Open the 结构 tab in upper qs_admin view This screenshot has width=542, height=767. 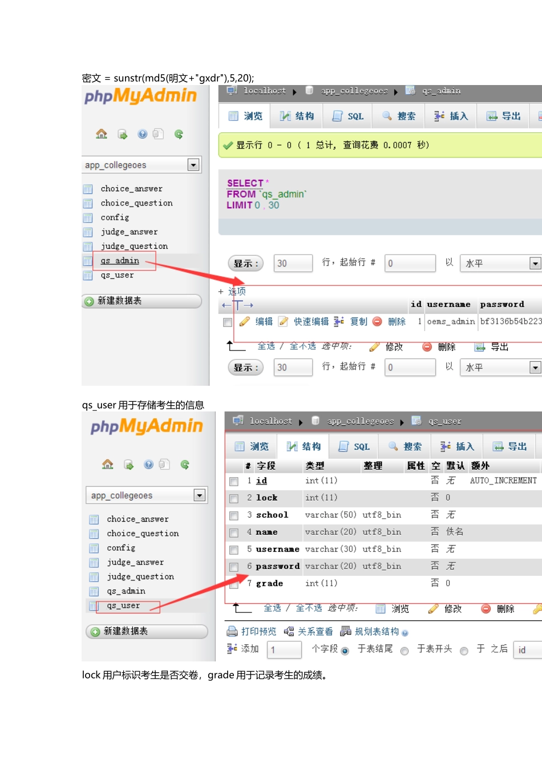point(297,116)
